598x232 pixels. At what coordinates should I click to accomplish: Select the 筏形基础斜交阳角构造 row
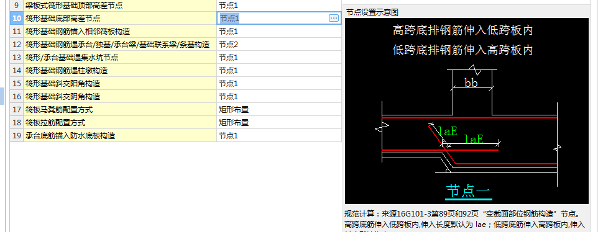tap(120, 83)
